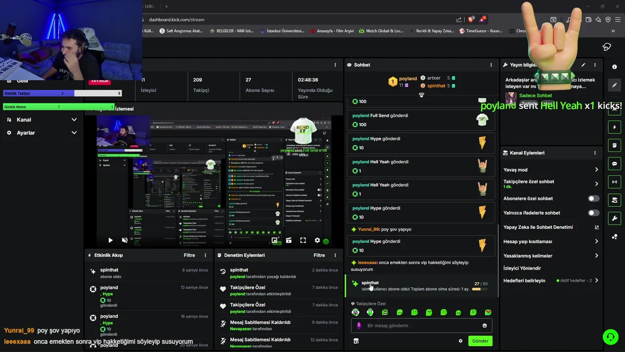This screenshot has width=625, height=352.
Task: Open chat settings gear near Gönder
Action: click(x=460, y=341)
